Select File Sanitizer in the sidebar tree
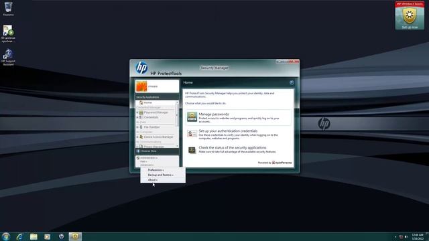429x241 pixels. (151, 127)
